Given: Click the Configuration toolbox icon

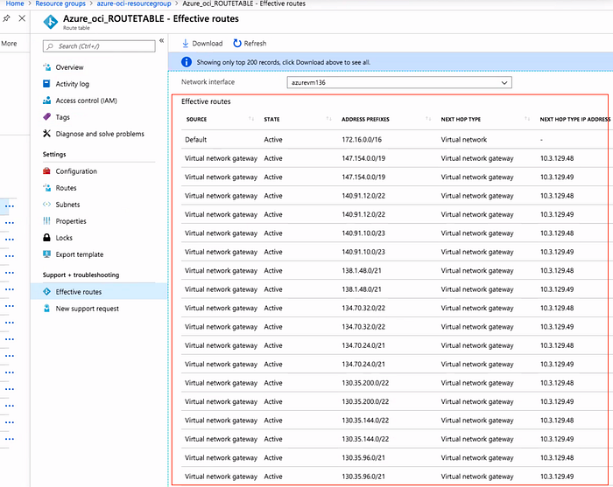Looking at the screenshot, I should (47, 170).
